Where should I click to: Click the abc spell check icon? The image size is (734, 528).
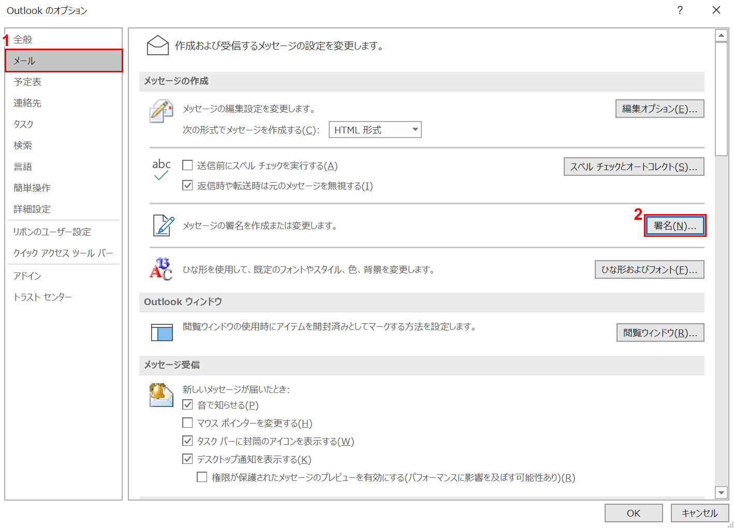coord(161,170)
